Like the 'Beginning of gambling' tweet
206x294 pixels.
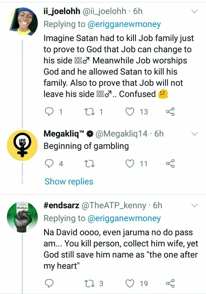pyautogui.click(x=130, y=163)
